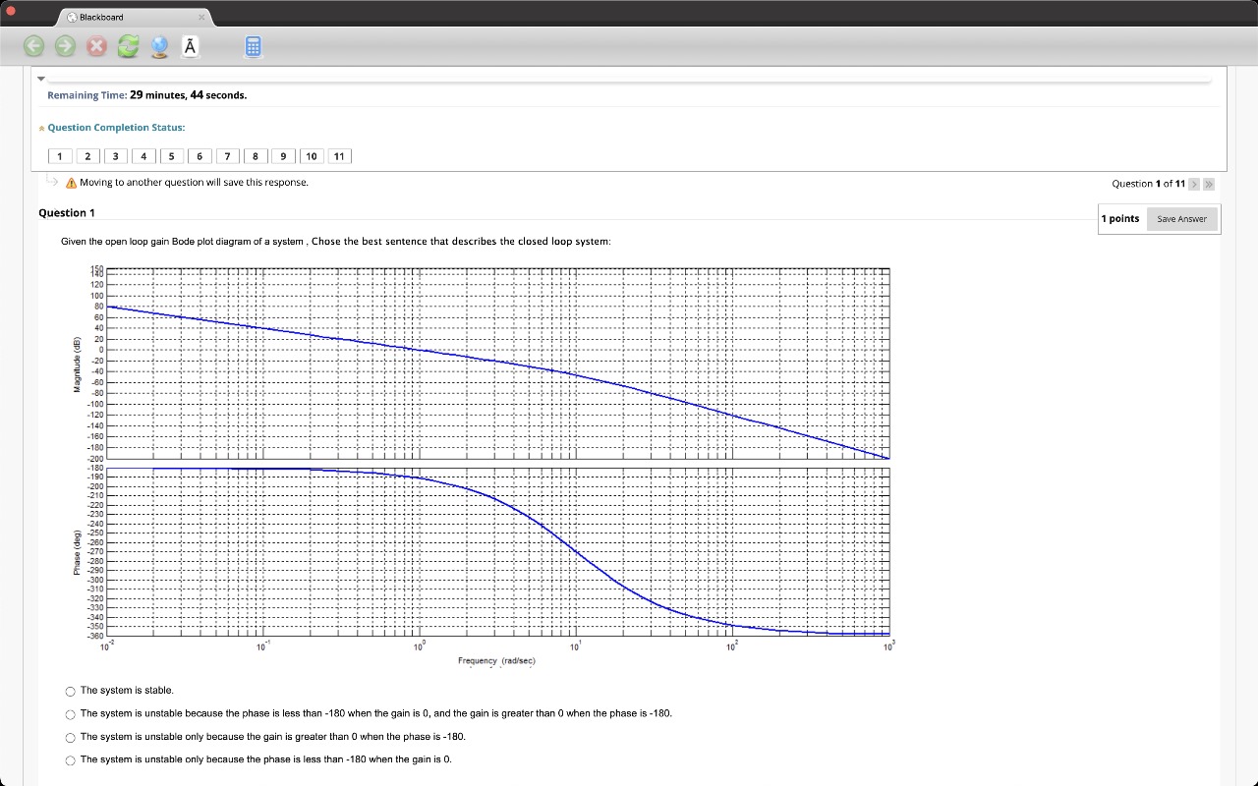Viewport: 1258px width, 786px height.
Task: Click the red stop loading icon
Action: coord(96,46)
